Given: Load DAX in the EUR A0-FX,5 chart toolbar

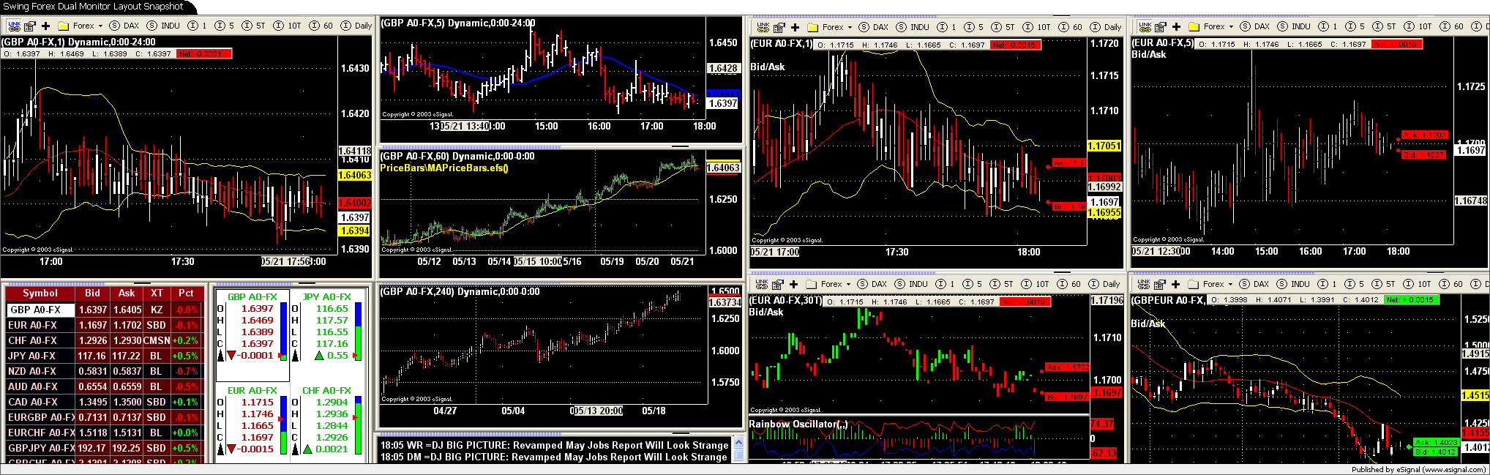Looking at the screenshot, I should click(1254, 26).
